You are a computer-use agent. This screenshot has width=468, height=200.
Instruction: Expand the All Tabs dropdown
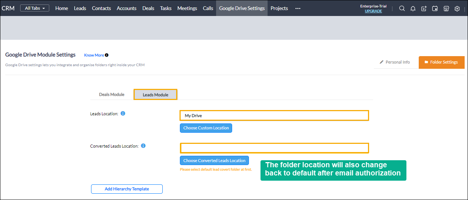click(x=35, y=8)
